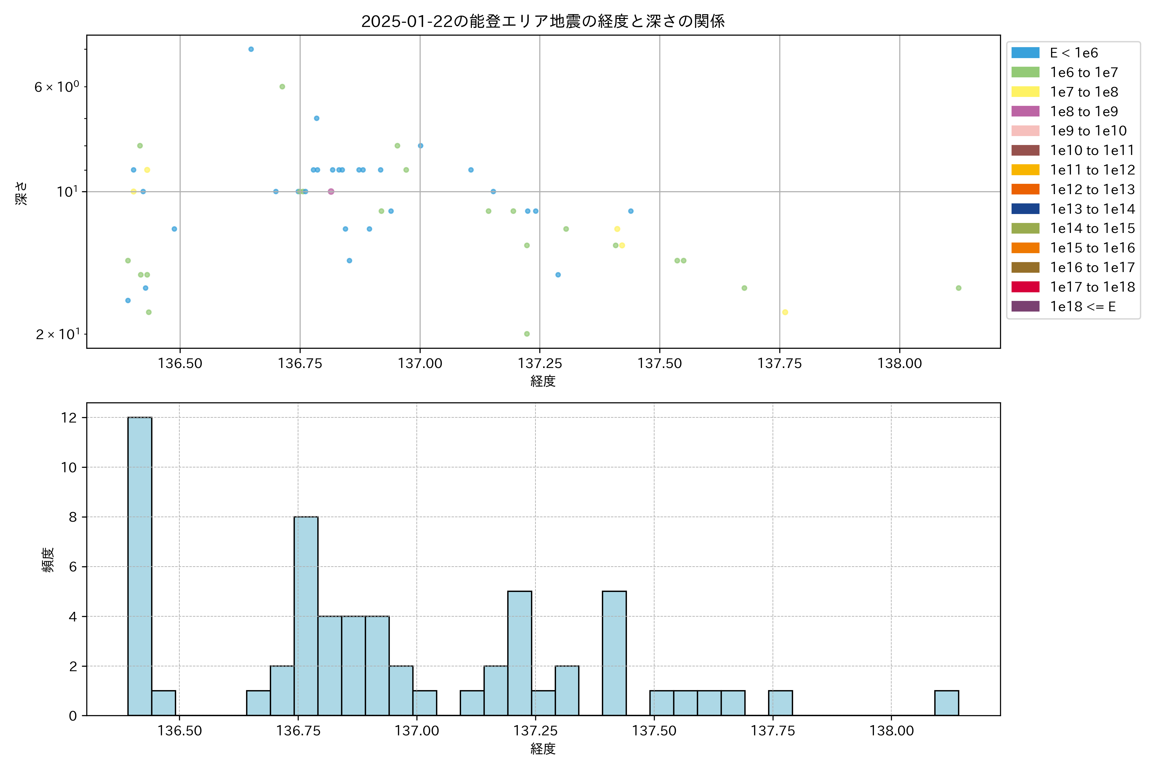The image size is (1155, 770).
Task: Click the yellow scatter point near 137.75
Action: [x=785, y=312]
